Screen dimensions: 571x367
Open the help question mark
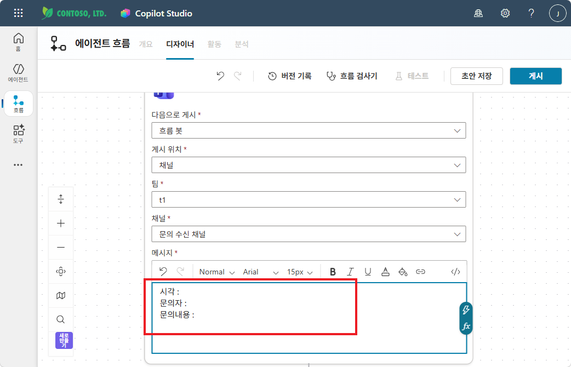point(532,14)
